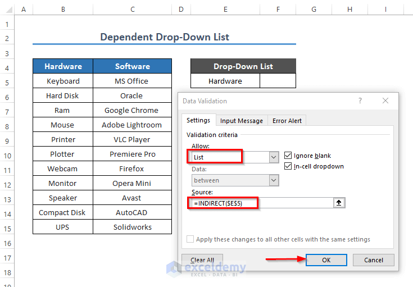
Task: Select empty cell F5 beside Hardware
Action: tap(278, 81)
